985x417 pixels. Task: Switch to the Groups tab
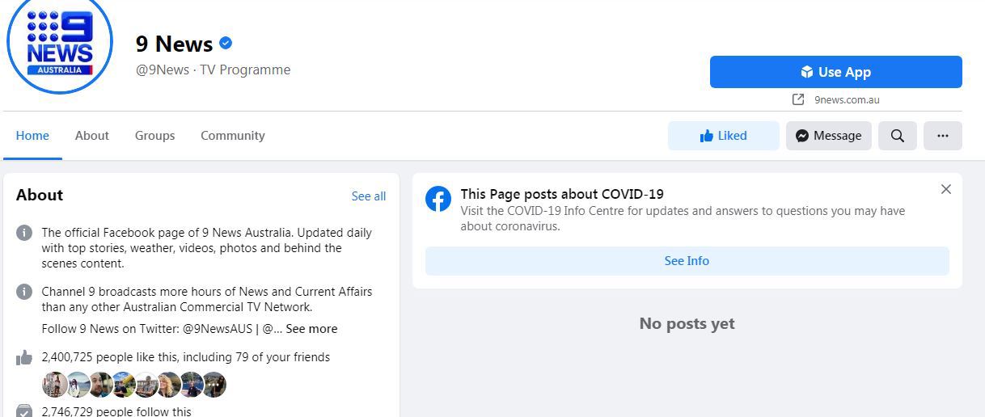(154, 136)
